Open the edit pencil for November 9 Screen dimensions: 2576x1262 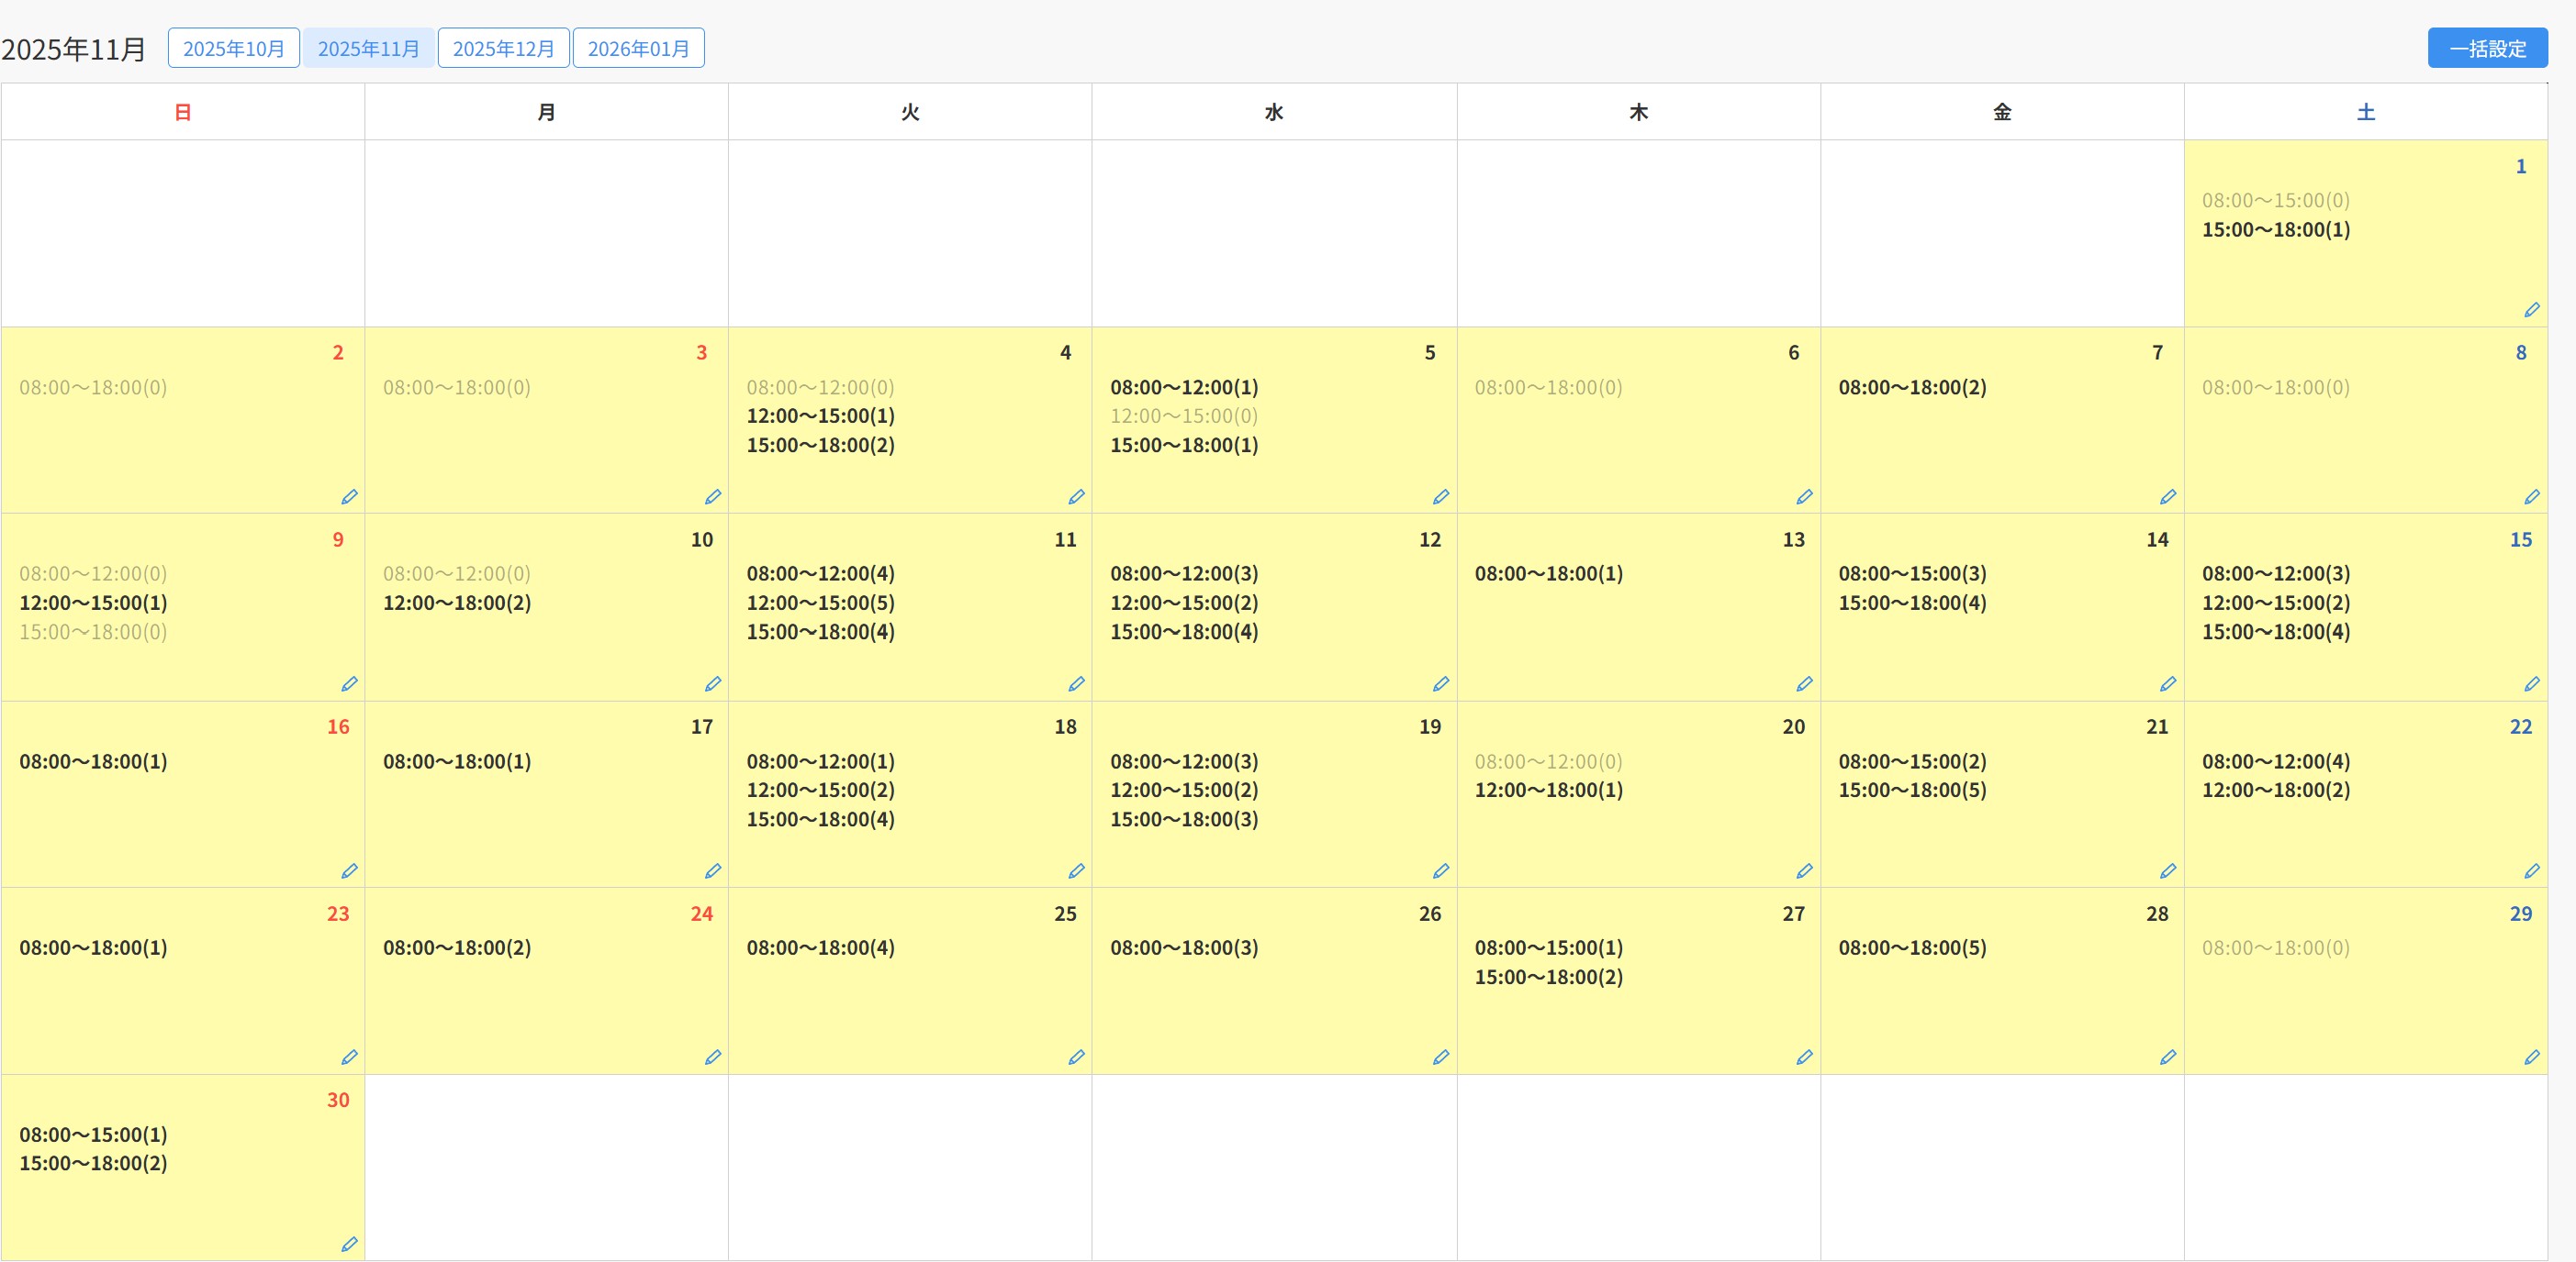tap(349, 683)
